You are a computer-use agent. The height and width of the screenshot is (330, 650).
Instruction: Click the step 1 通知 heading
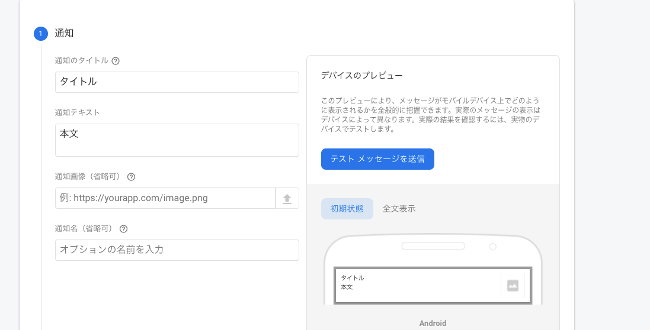[64, 34]
